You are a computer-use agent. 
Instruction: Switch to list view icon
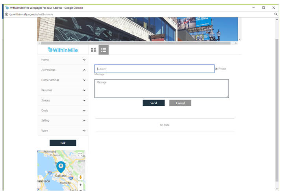tap(104, 50)
